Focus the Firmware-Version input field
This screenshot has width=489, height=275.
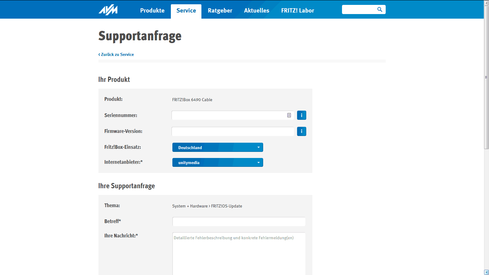tap(233, 131)
